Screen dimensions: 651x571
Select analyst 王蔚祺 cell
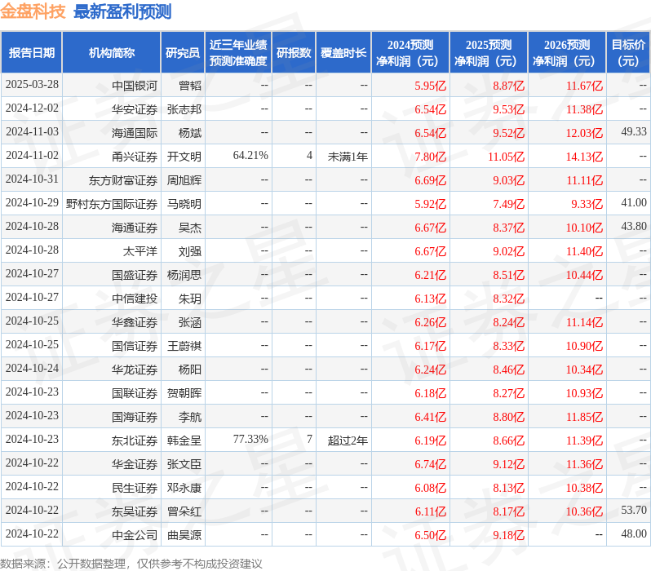[x=184, y=346]
